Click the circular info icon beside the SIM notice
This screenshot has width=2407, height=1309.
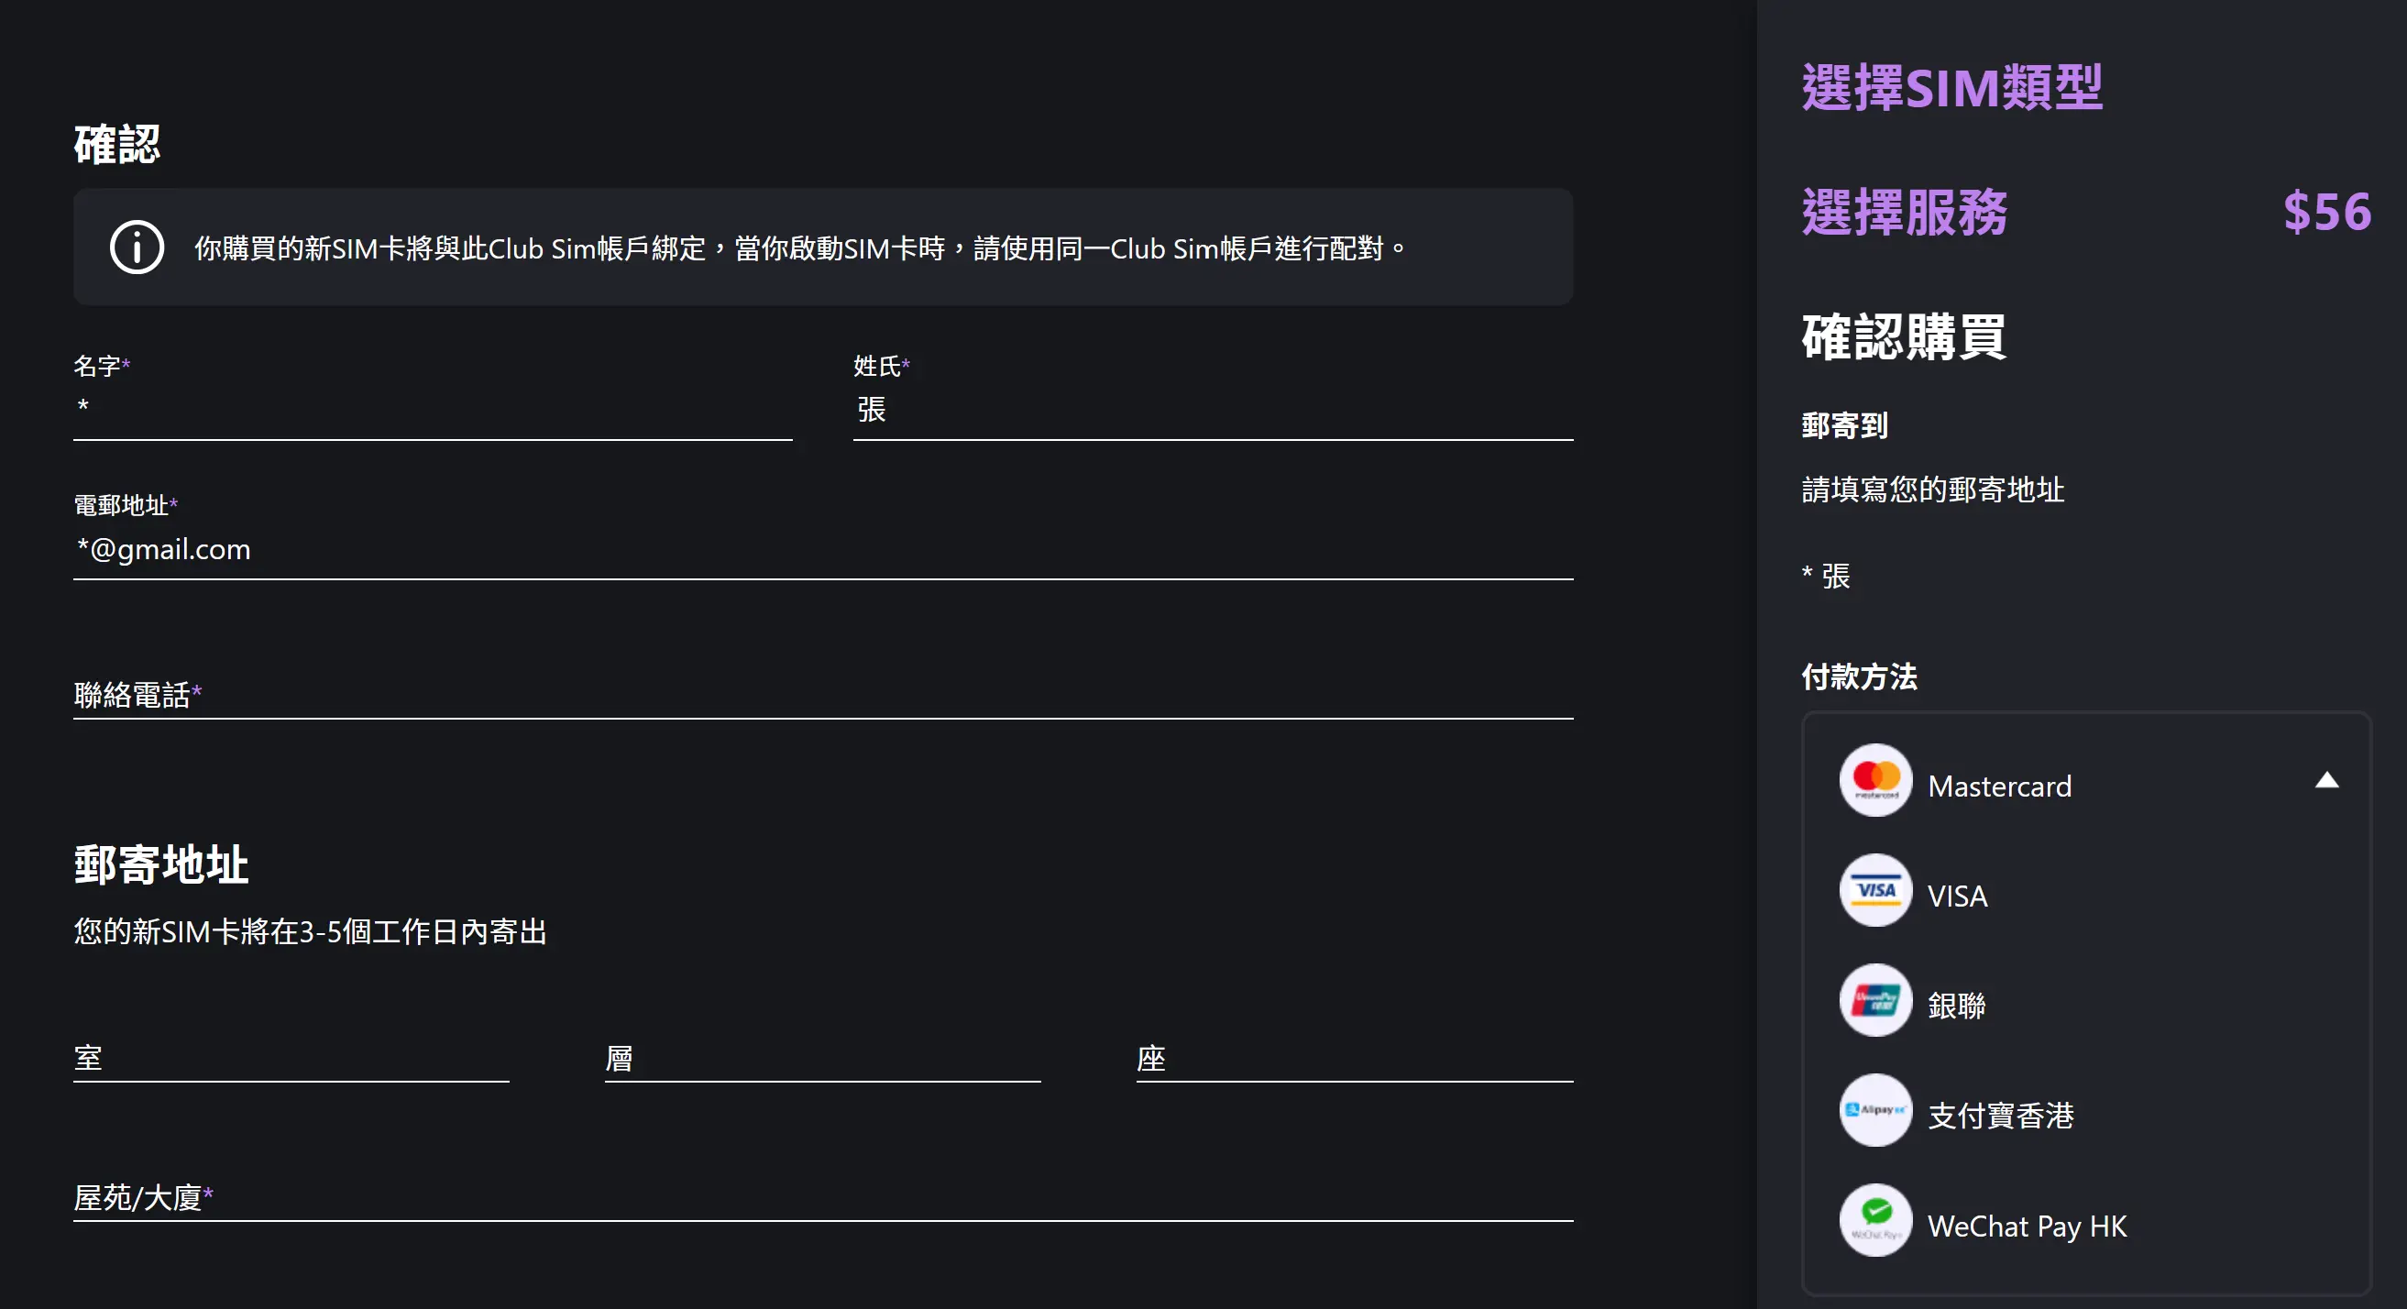click(x=136, y=247)
